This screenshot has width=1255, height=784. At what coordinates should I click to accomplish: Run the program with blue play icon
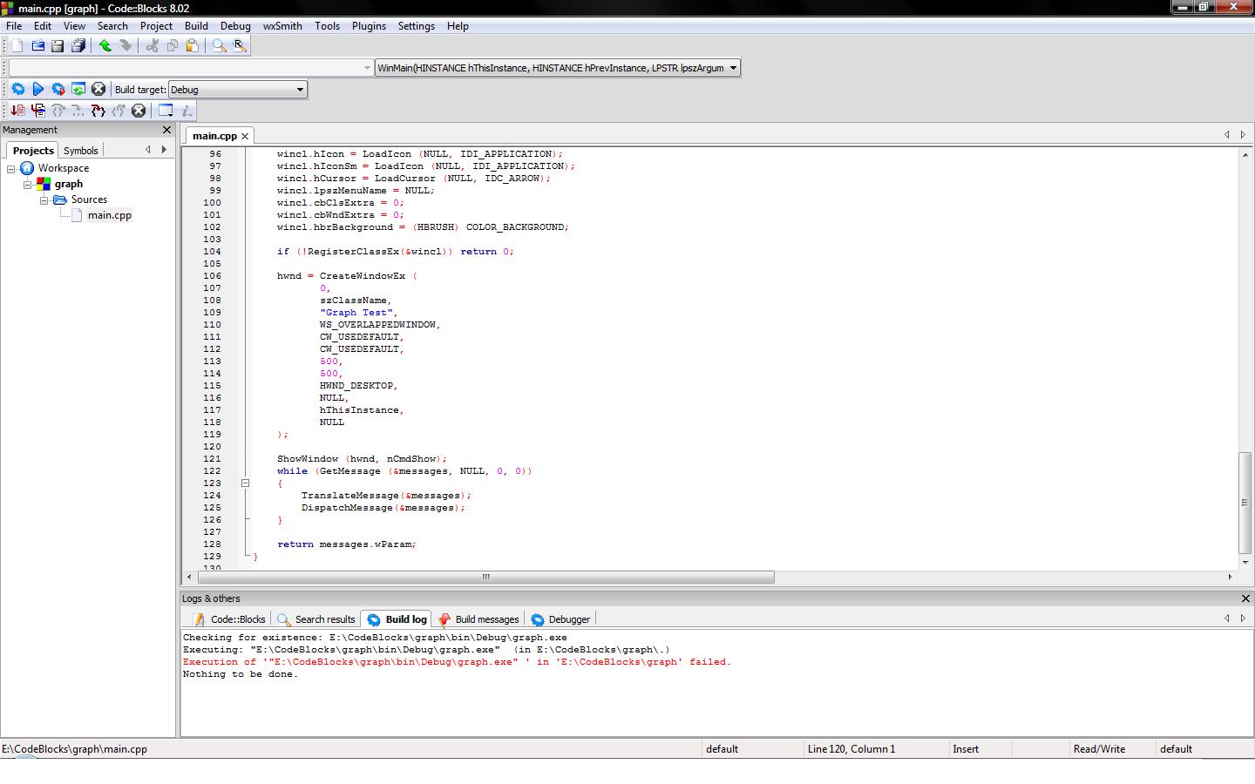click(x=38, y=89)
